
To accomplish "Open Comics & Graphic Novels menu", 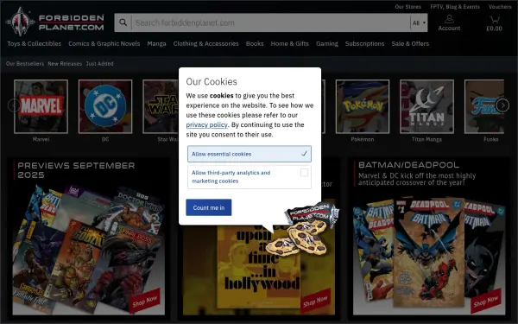I will [104, 44].
